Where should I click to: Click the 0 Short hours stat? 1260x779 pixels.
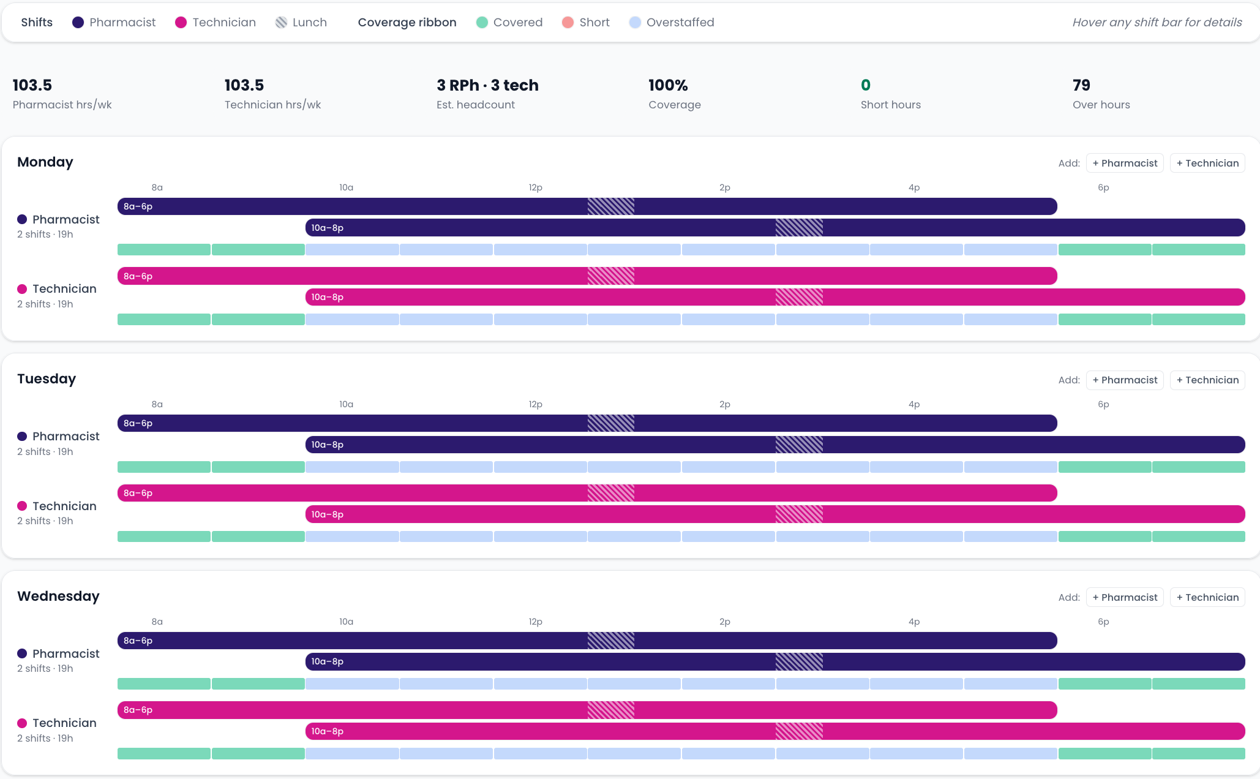[890, 94]
